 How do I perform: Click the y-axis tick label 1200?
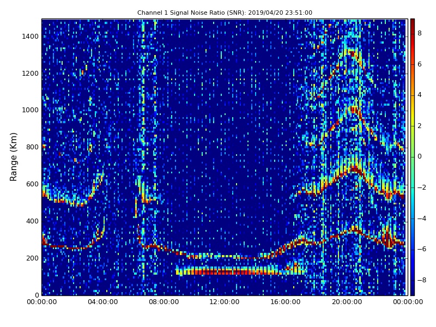30,74
